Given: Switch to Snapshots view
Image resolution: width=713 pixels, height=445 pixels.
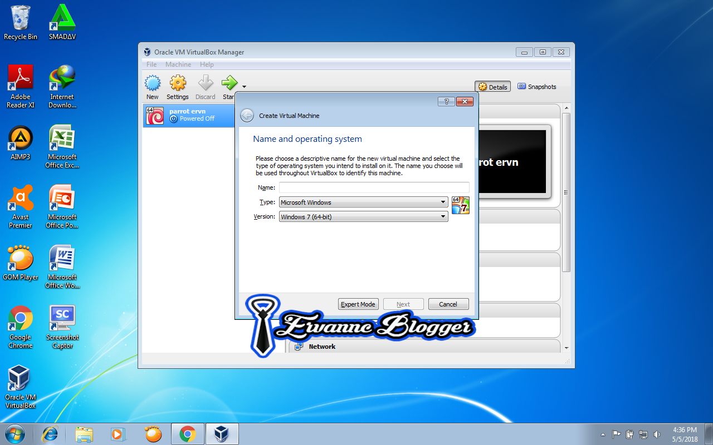Looking at the screenshot, I should (x=537, y=87).
